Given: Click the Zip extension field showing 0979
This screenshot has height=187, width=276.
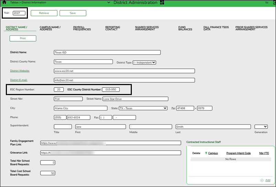Looking at the screenshot, I should coord(204,108).
